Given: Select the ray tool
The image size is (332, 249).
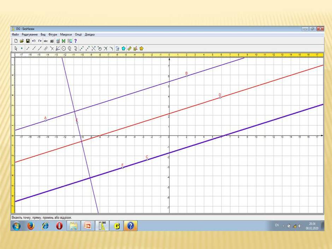Looking at the screenshot, I should 34,48.
